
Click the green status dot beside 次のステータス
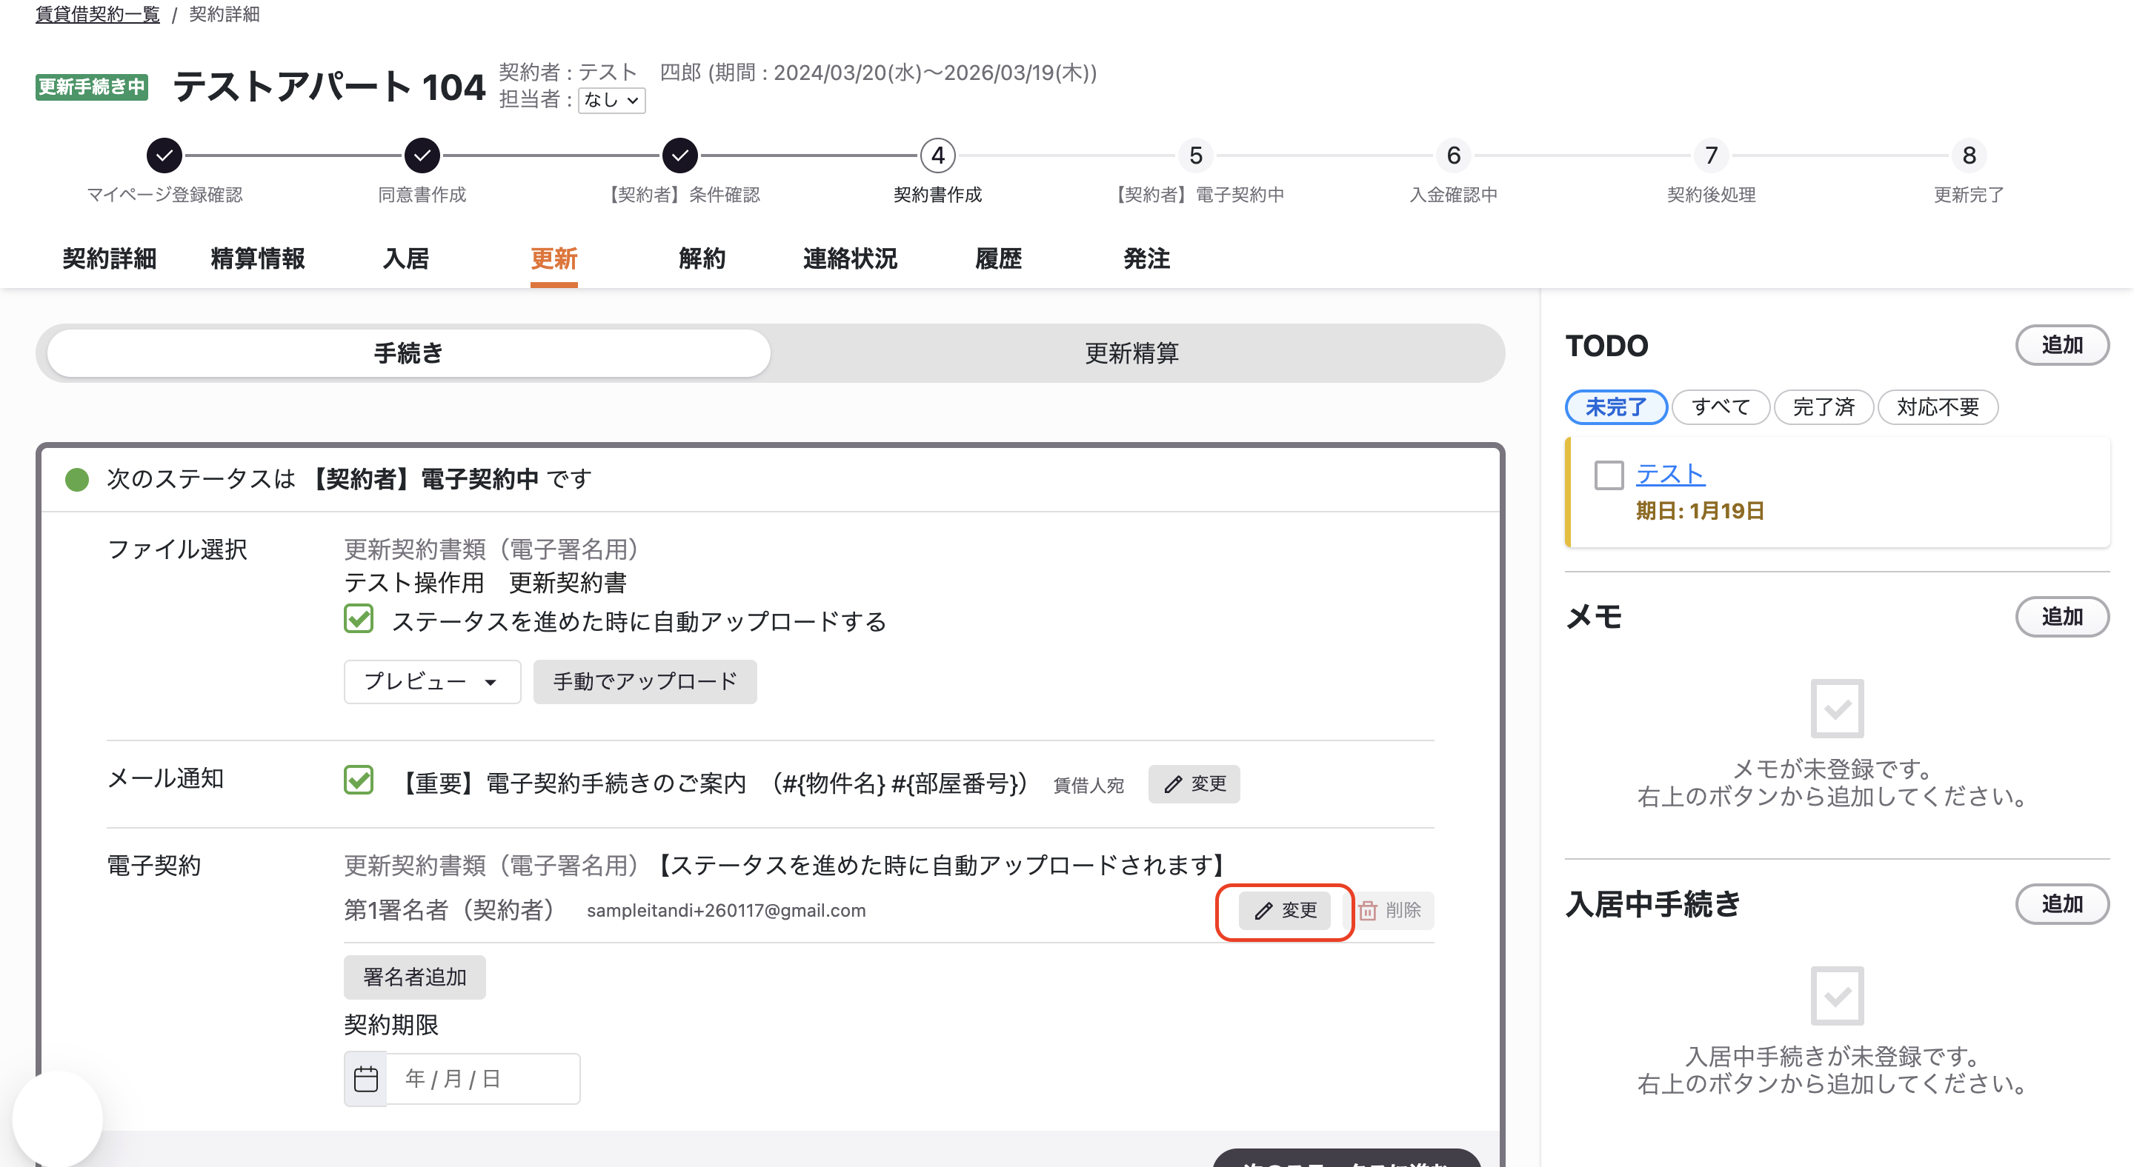pos(77,479)
